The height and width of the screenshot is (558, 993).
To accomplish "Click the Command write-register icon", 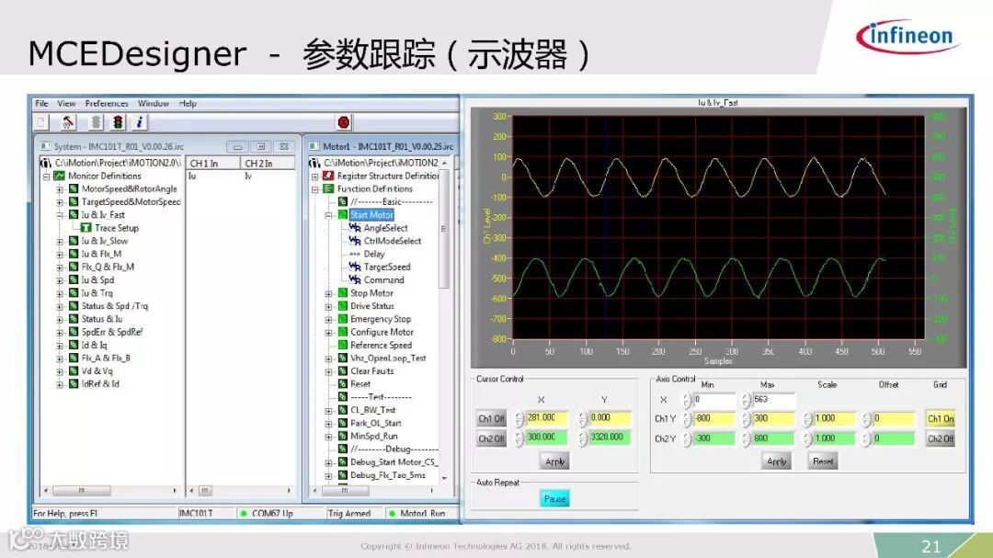I will click(355, 280).
